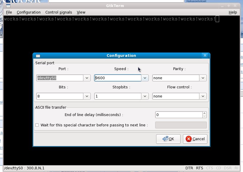Click the DTR status indicator

[189, 168]
